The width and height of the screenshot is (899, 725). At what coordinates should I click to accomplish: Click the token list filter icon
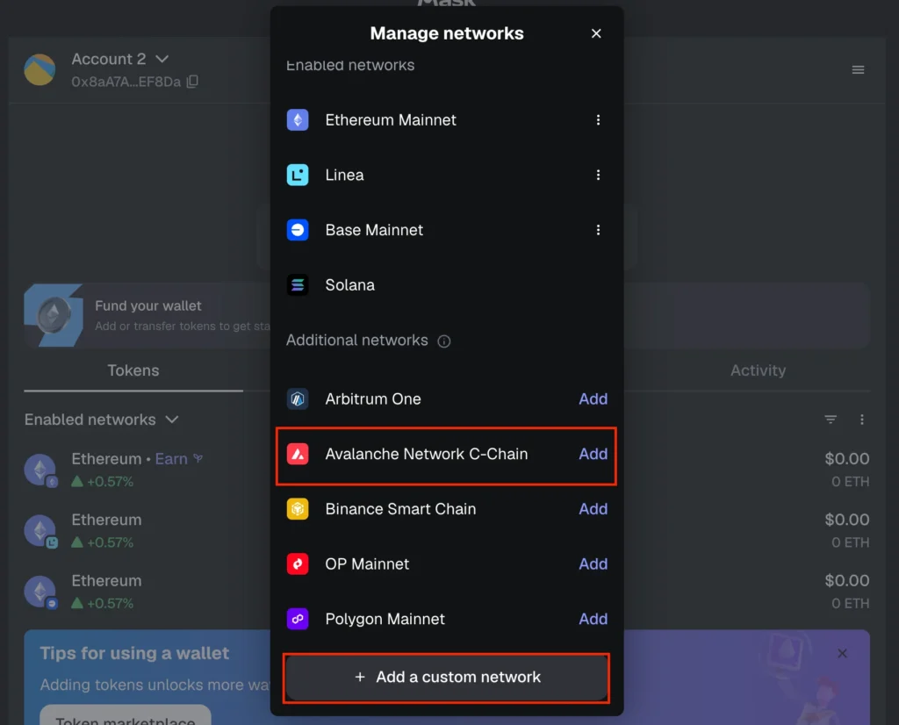click(831, 420)
